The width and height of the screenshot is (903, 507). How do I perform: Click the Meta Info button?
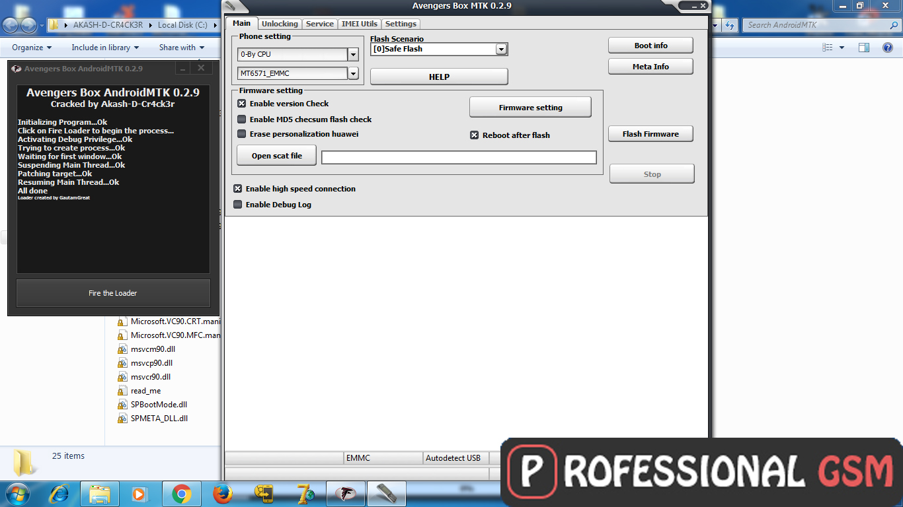pos(650,67)
